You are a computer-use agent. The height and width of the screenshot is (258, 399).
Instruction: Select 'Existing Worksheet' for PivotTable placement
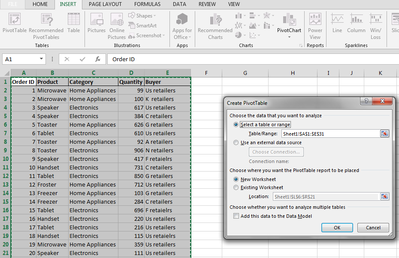pos(236,187)
